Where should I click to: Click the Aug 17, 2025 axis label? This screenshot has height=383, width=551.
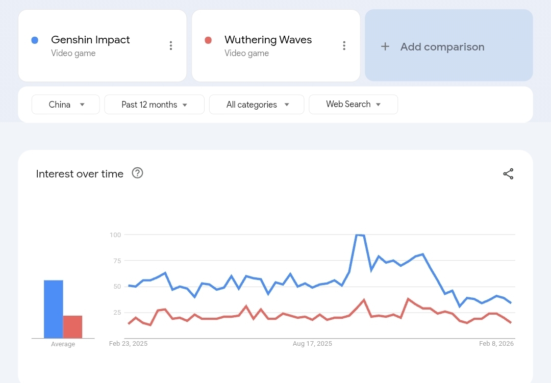312,344
